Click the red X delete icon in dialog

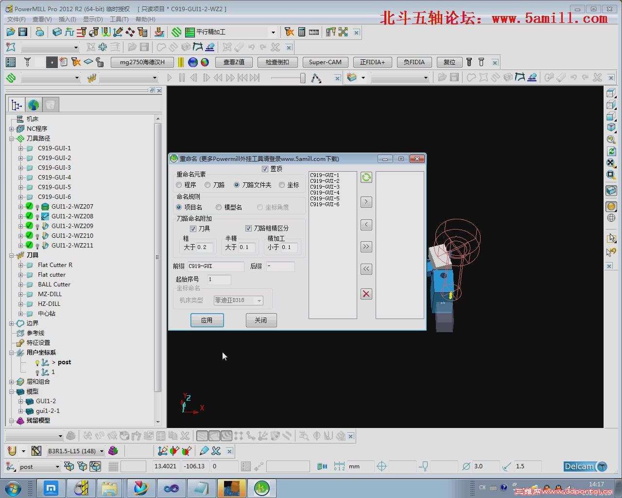(x=366, y=294)
